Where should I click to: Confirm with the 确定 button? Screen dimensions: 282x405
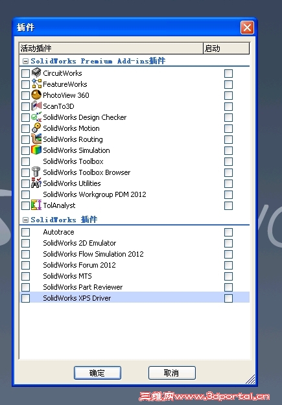(97, 373)
